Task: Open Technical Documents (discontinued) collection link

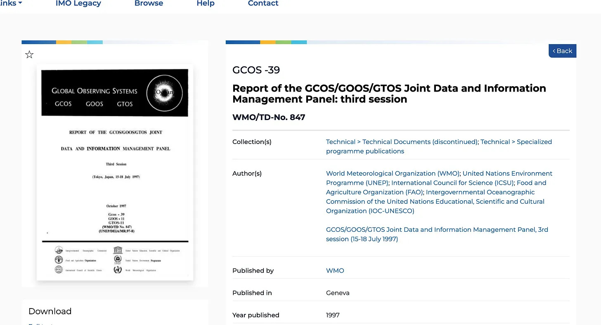Action: click(x=402, y=142)
